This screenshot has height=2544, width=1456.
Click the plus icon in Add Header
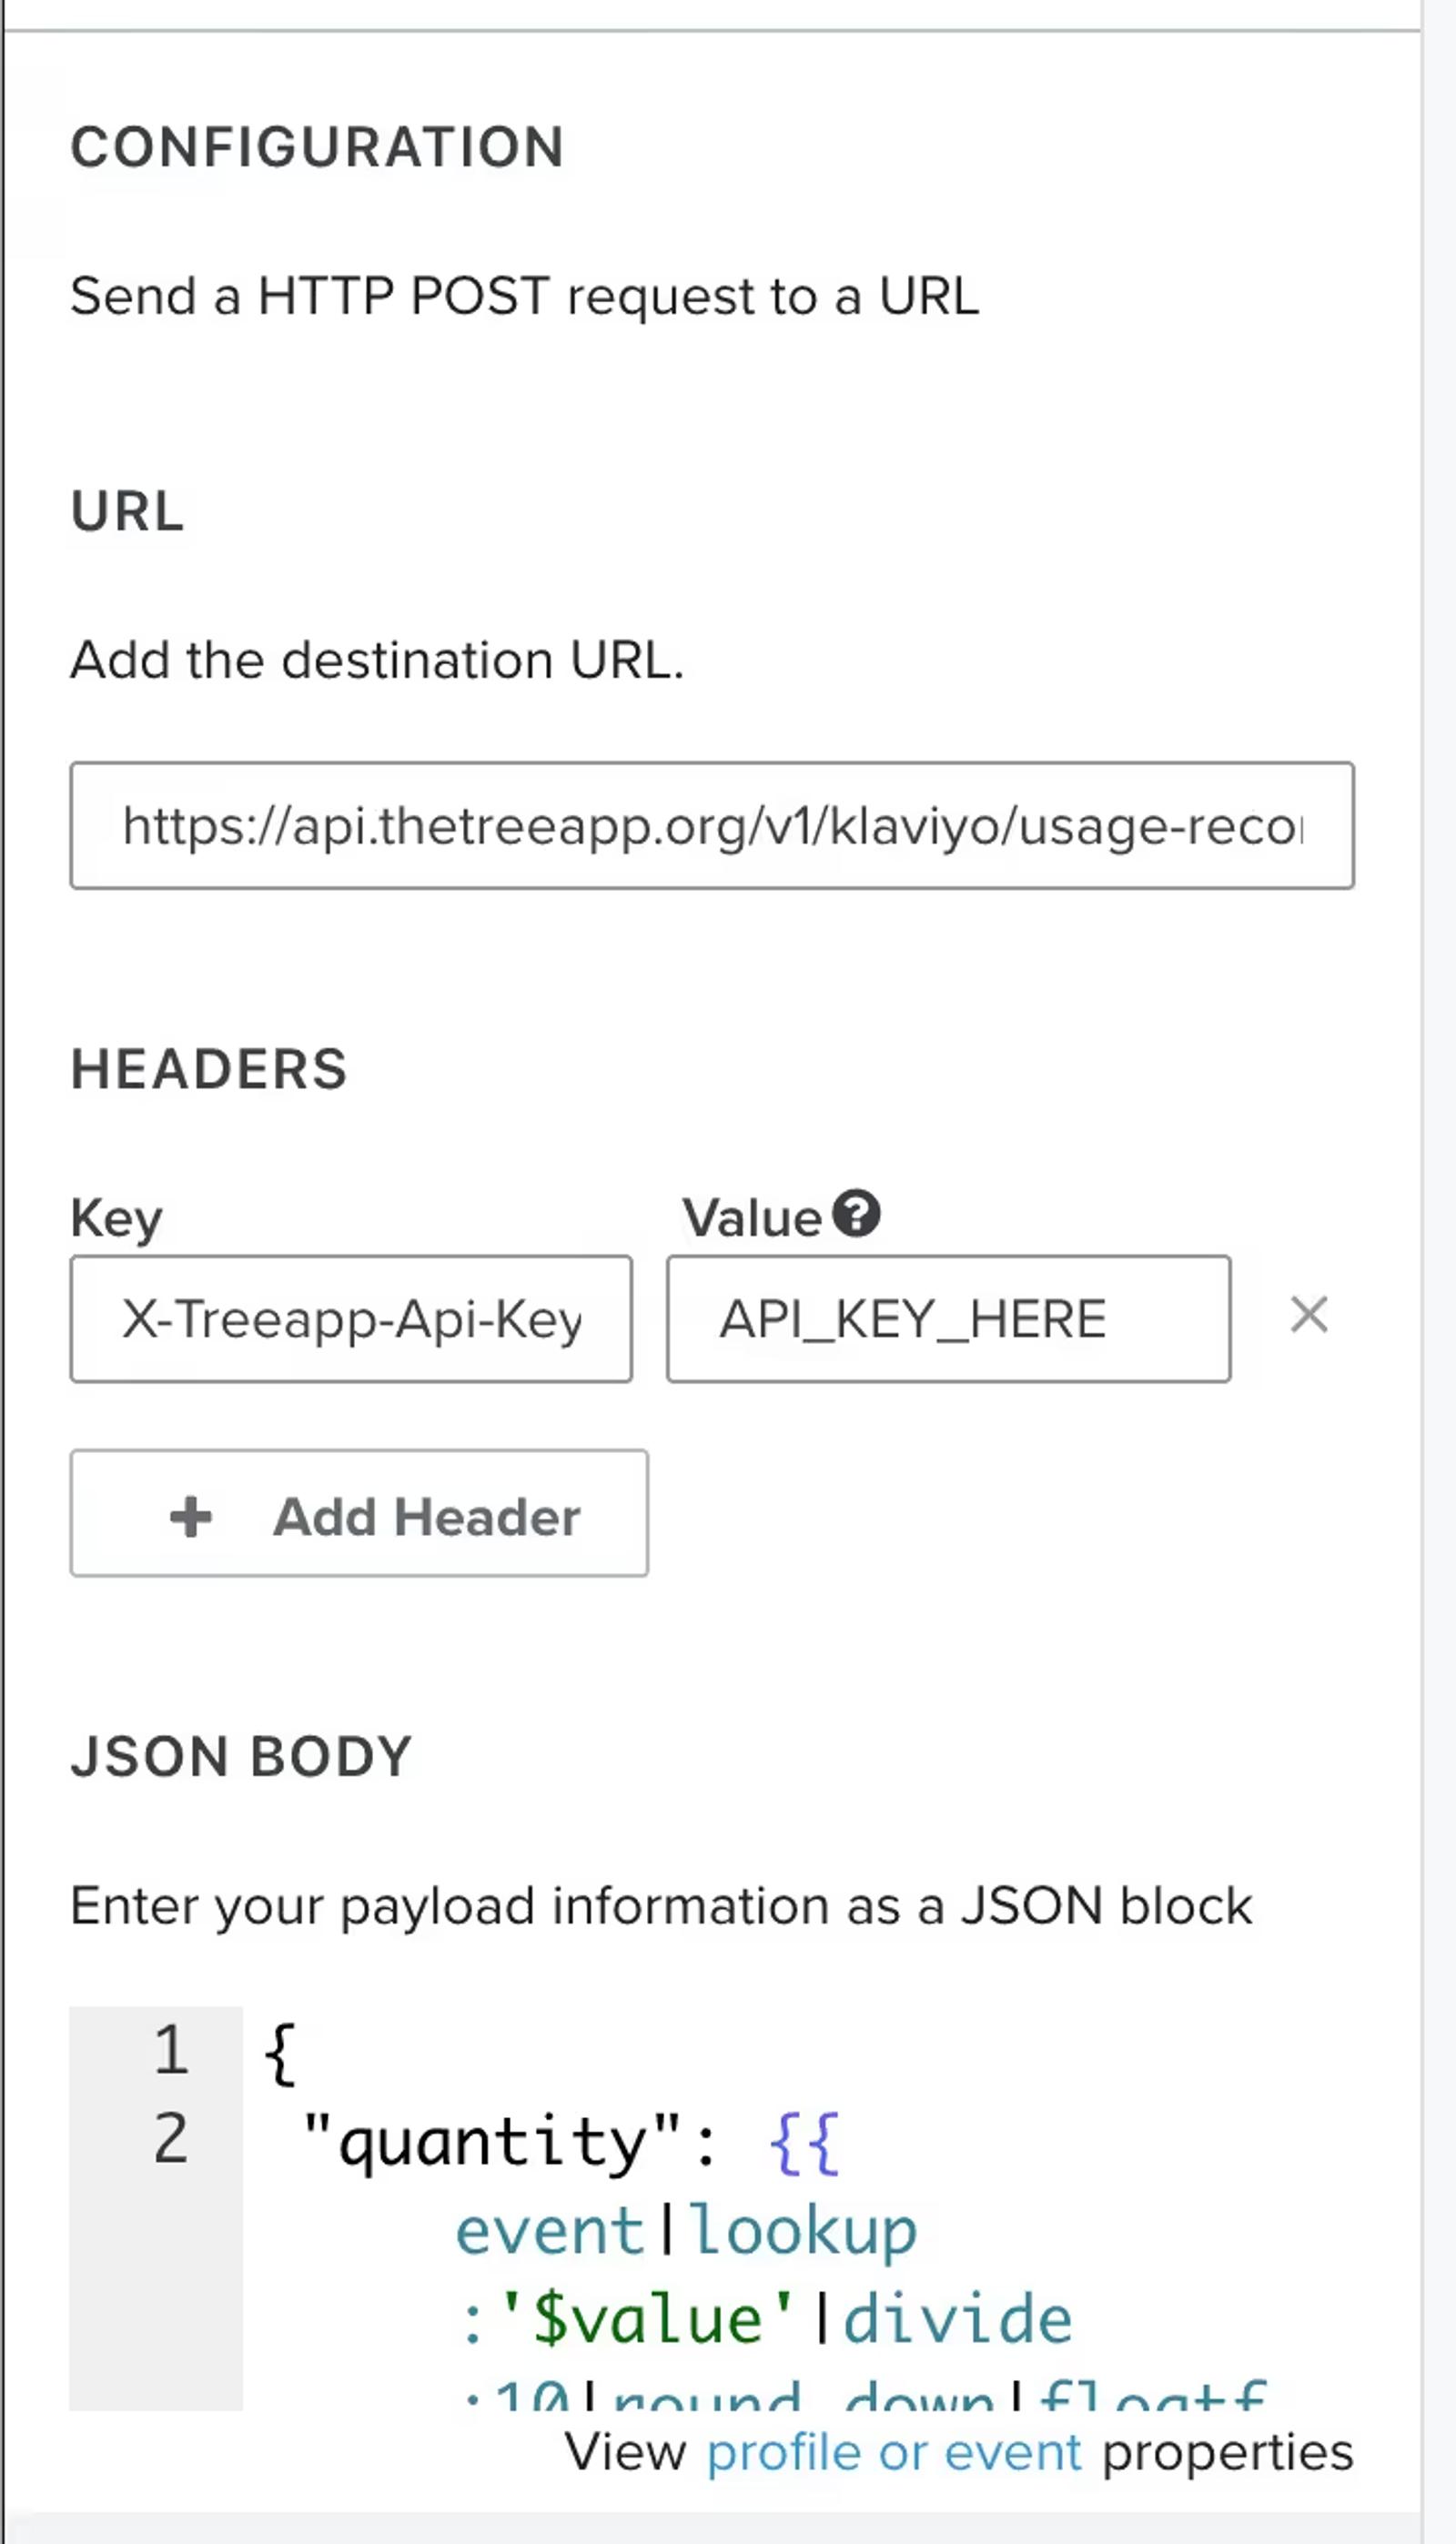tap(191, 1517)
